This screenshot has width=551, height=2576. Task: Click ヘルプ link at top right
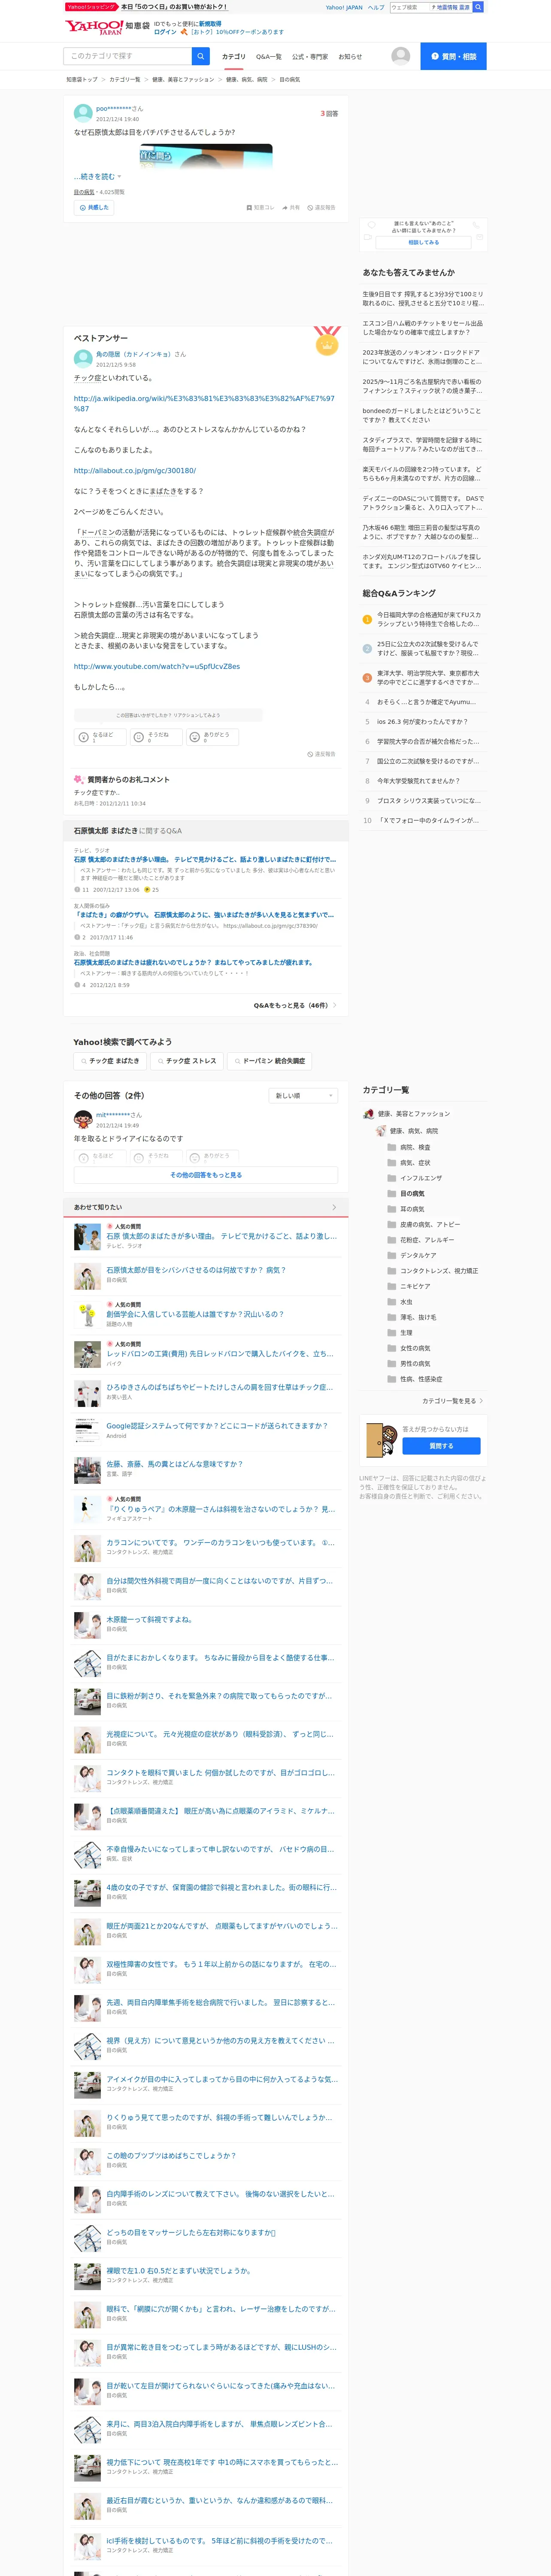376,7
